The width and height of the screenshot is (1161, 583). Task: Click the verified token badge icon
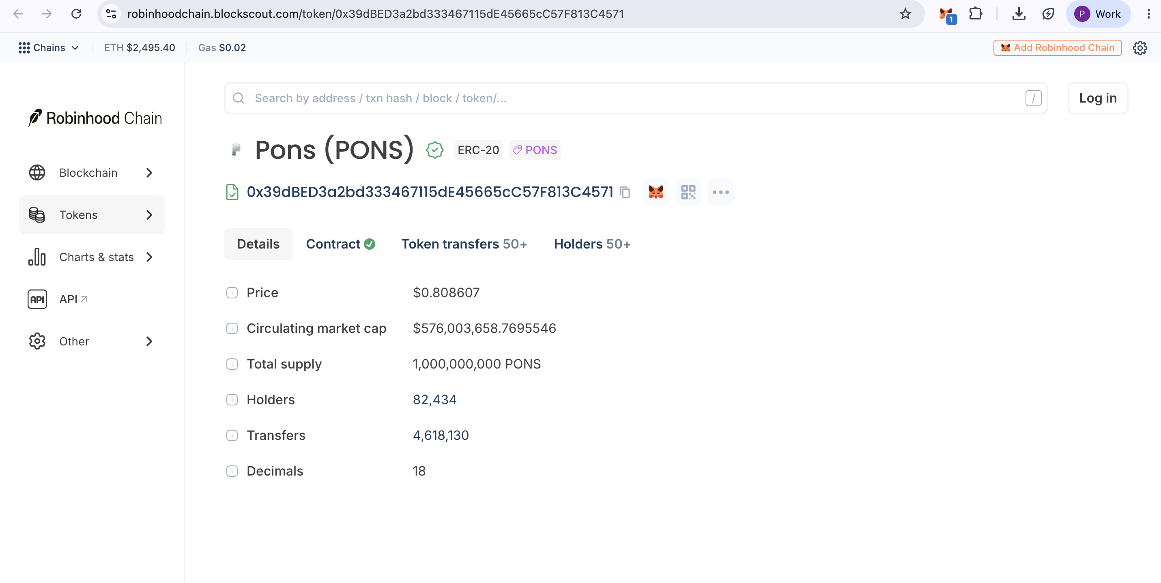pos(434,150)
